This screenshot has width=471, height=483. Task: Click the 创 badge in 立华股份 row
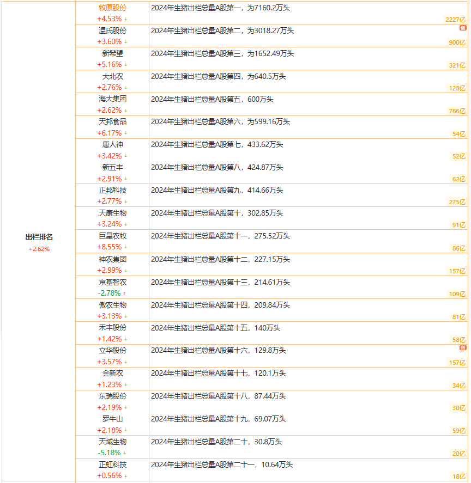click(x=463, y=348)
